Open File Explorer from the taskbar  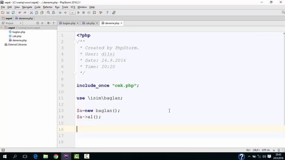pyautogui.click(x=45, y=156)
